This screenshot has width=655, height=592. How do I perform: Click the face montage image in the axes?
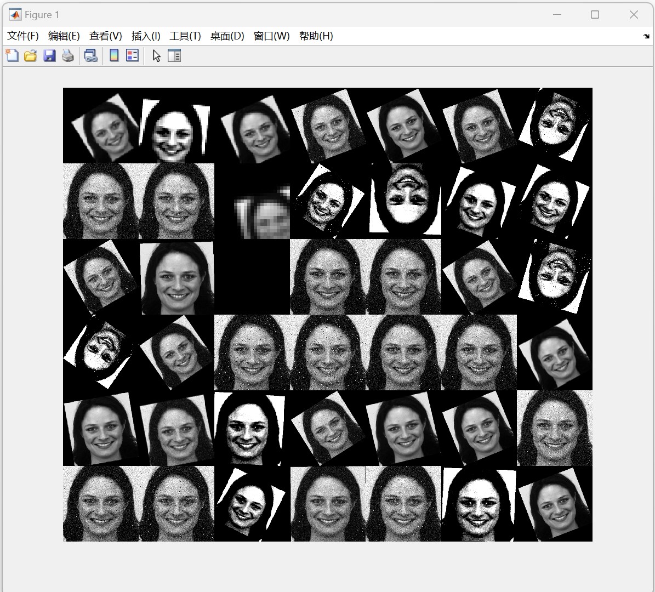click(328, 315)
